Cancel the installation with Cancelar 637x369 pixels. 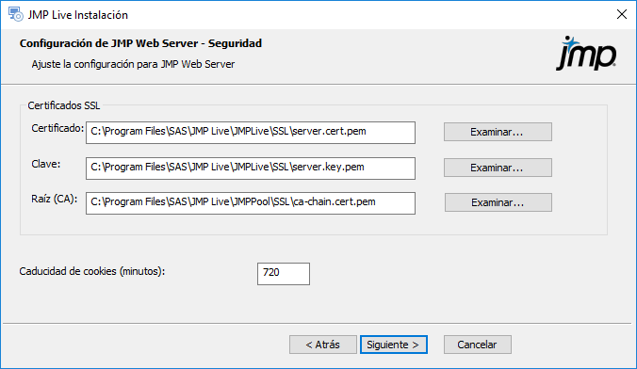point(478,345)
